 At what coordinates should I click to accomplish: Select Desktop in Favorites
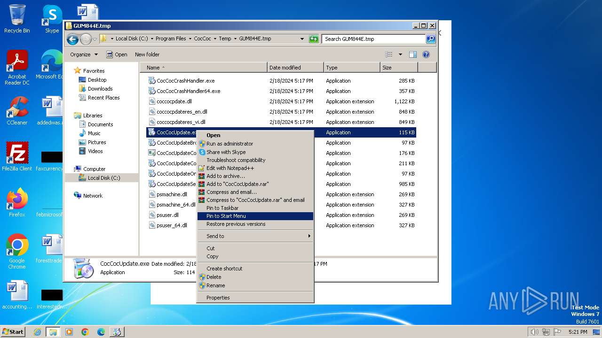[97, 80]
